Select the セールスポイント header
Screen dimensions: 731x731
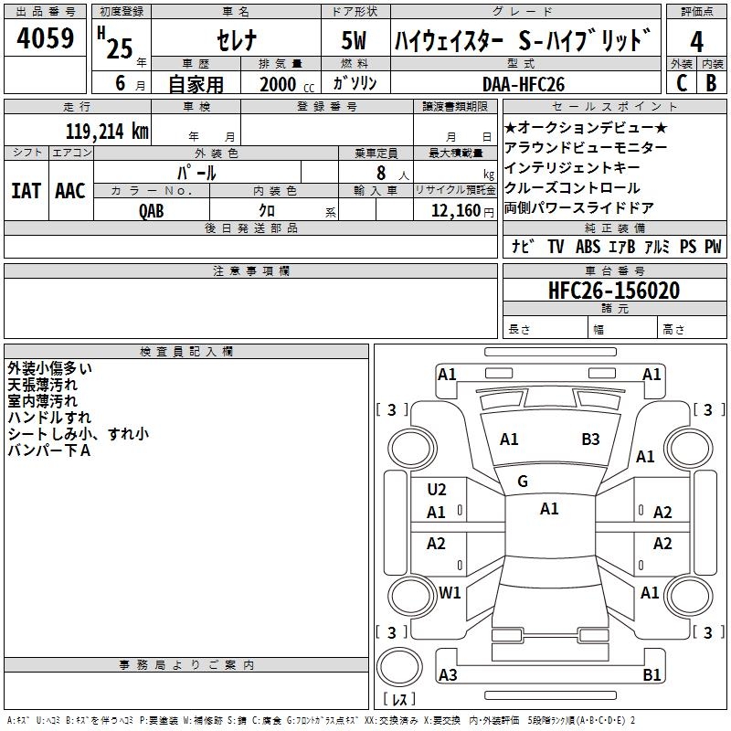pyautogui.click(x=614, y=107)
